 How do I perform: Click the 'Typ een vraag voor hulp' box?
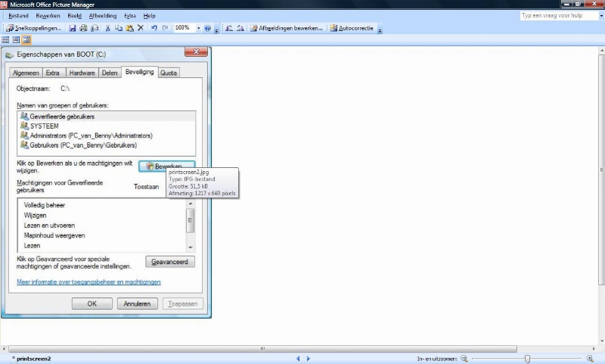point(559,15)
